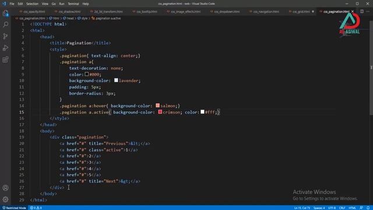
Task: Open the Manage gear icon
Action: click(5, 199)
